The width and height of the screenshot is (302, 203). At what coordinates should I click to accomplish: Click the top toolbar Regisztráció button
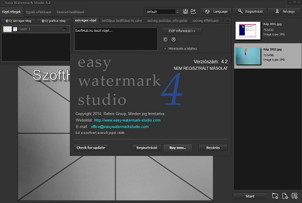coord(250,12)
